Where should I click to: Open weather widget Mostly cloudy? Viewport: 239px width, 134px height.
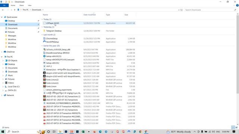[x=179, y=131]
